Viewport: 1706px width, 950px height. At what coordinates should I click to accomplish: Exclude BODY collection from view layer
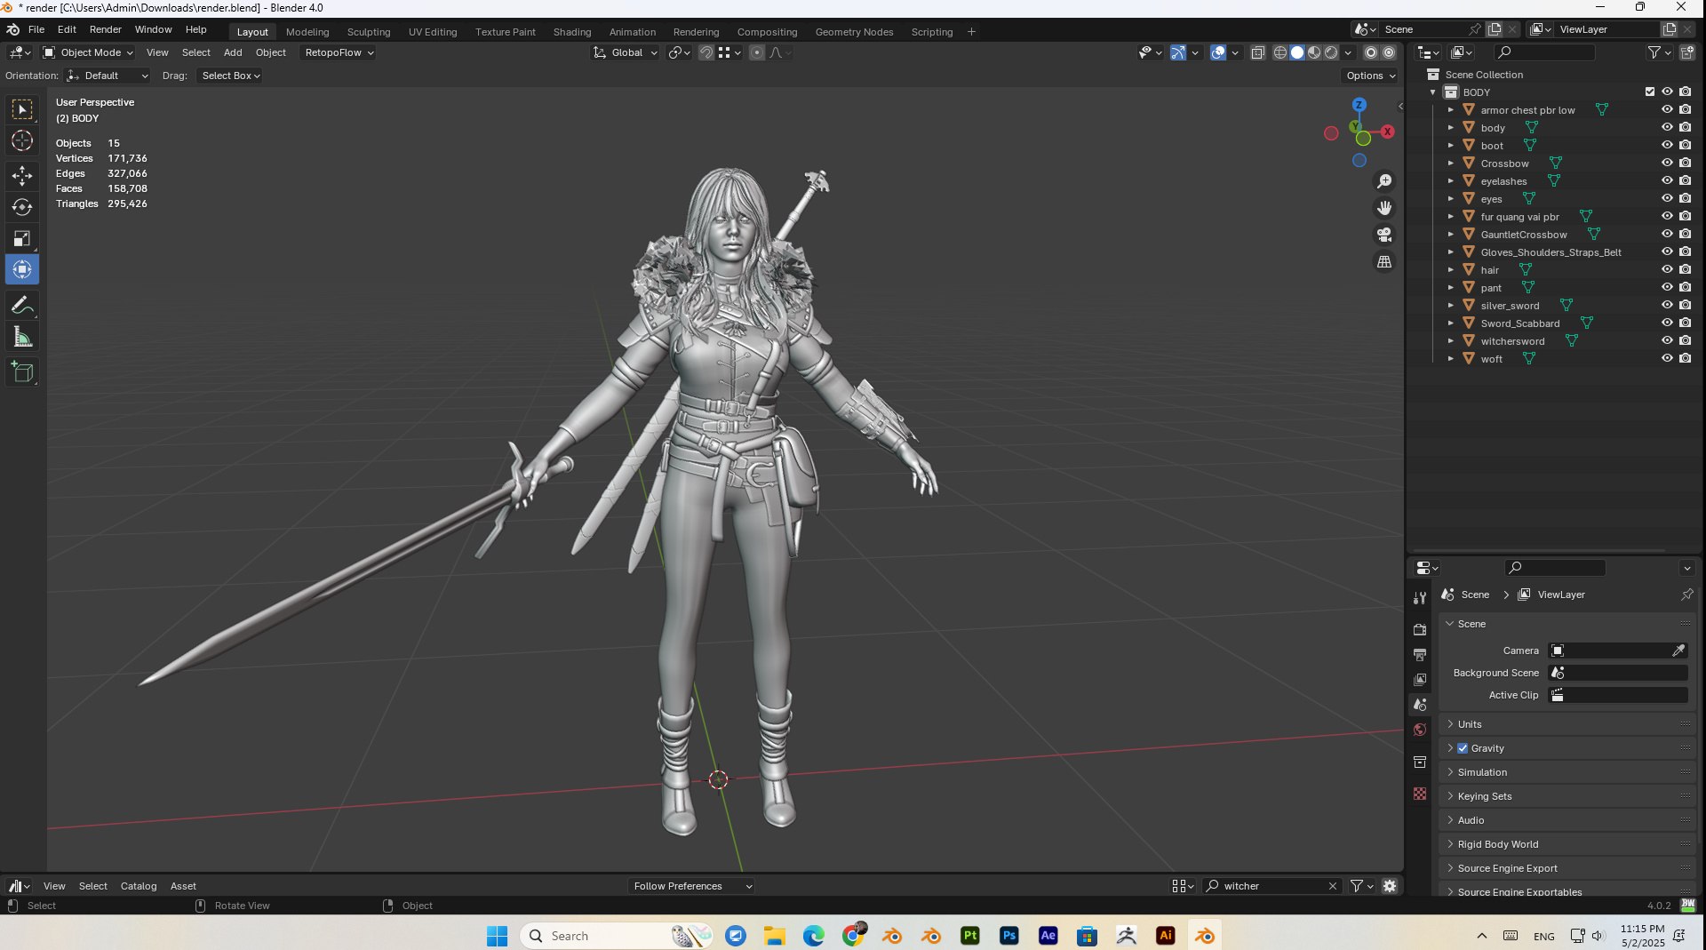point(1650,92)
